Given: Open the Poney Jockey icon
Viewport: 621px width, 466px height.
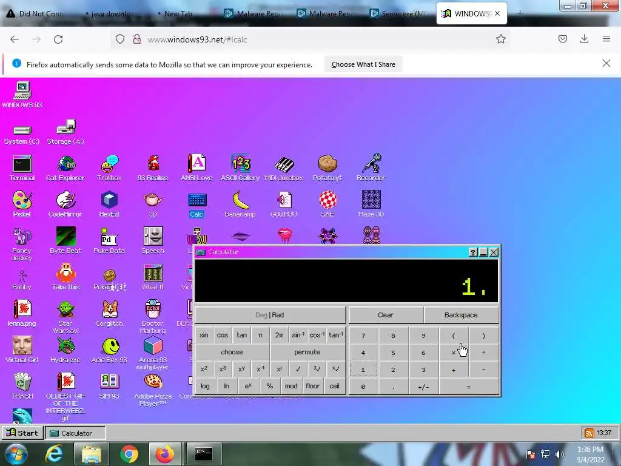Looking at the screenshot, I should [22, 244].
